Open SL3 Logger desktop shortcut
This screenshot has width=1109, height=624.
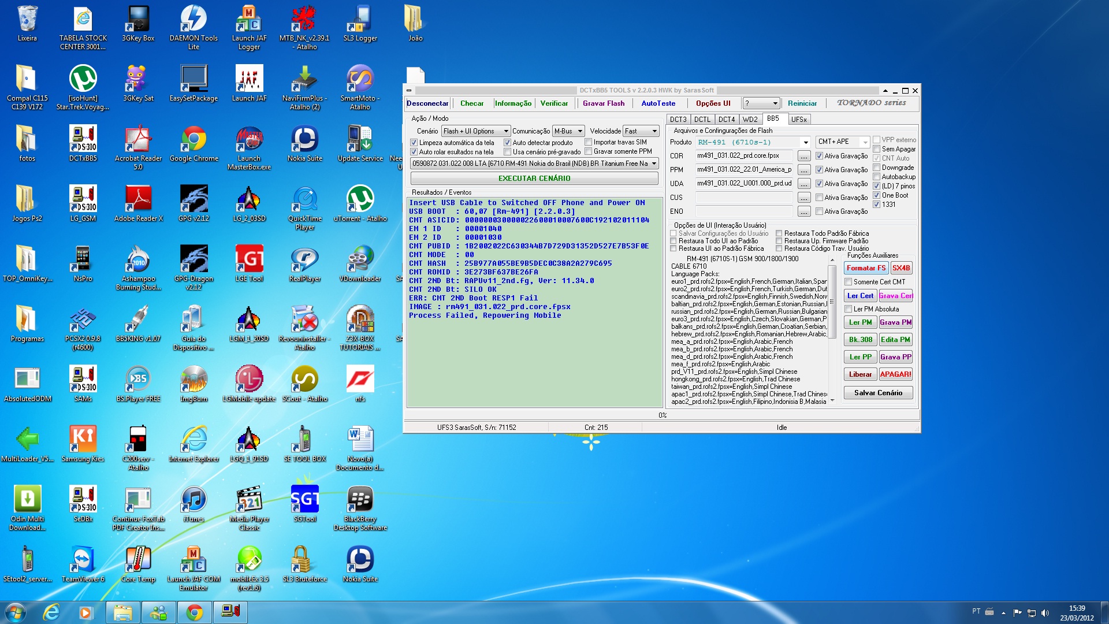point(360,24)
